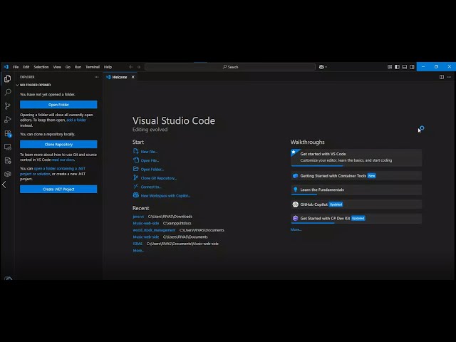Split the editor right using tab bar icon

(442, 77)
